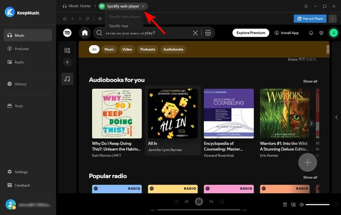Viewport: 341px width, 215px height.
Task: Go to Music Home breadcrumb
Action: [77, 6]
